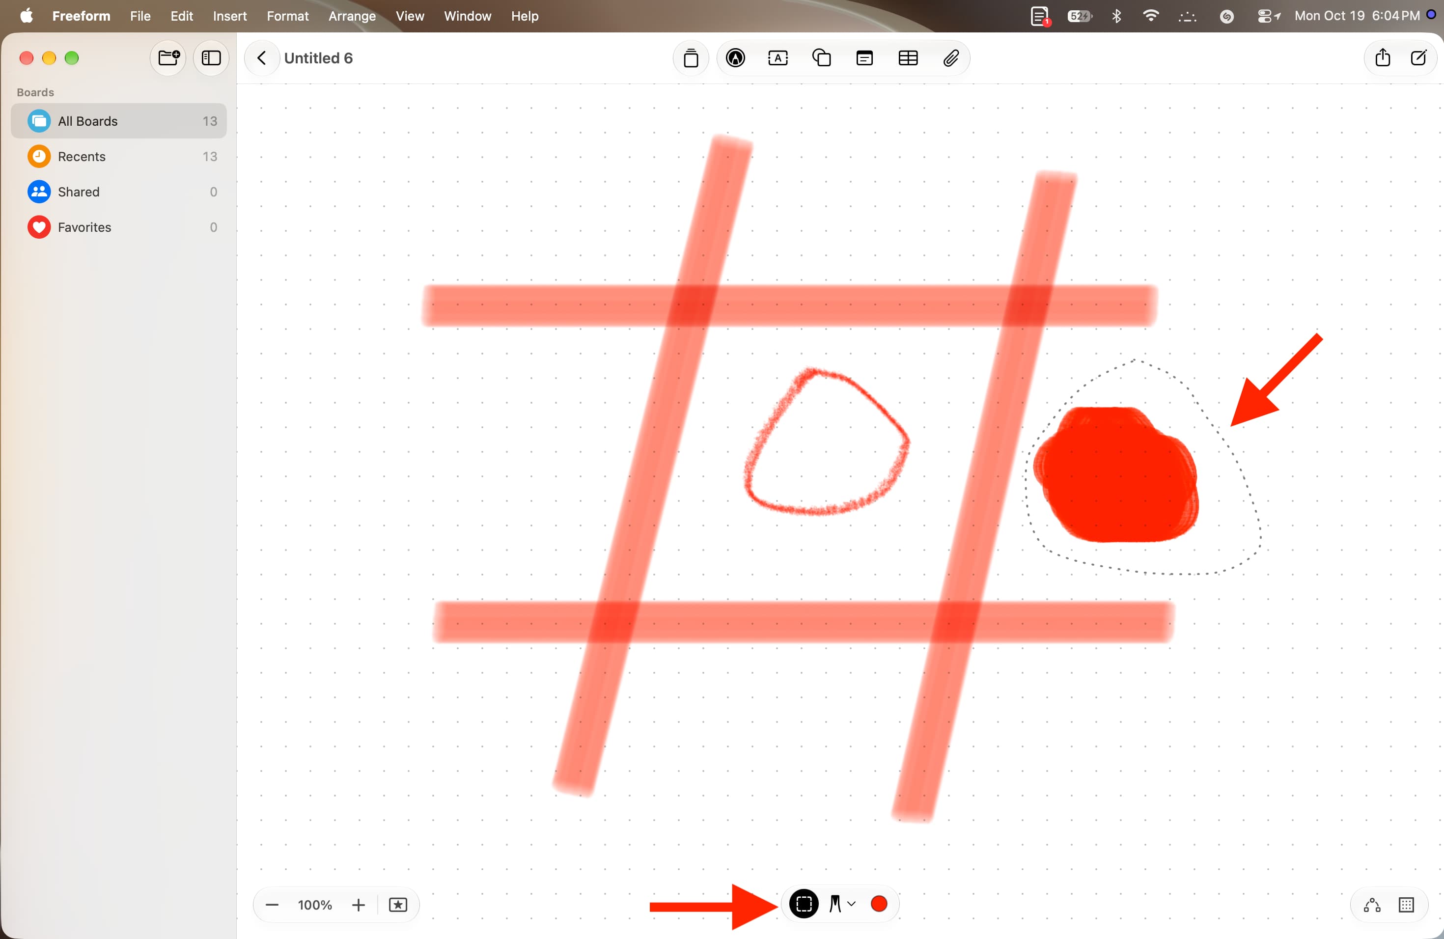Image resolution: width=1444 pixels, height=939 pixels.
Task: Open Favorites boards
Action: (119, 227)
